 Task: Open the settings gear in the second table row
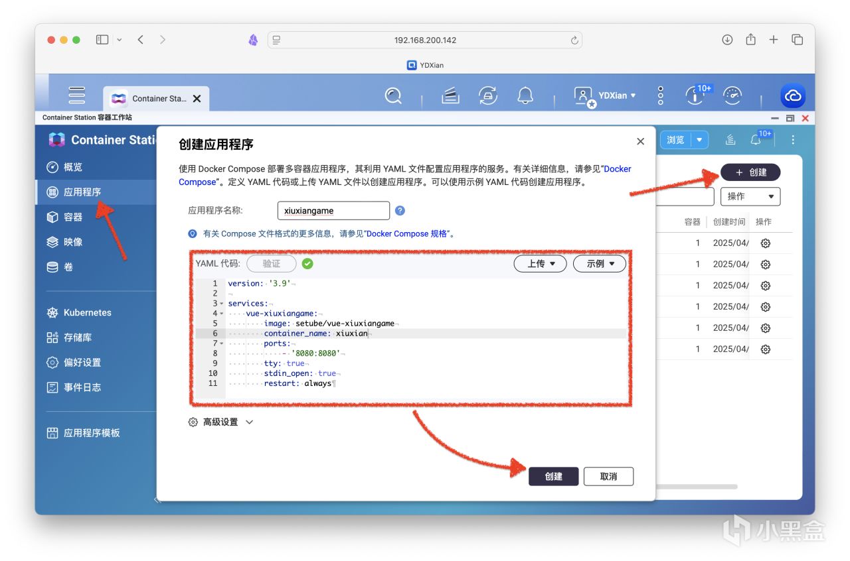[x=765, y=265]
